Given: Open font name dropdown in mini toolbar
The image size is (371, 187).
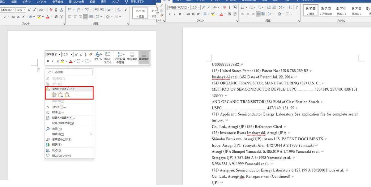Looking at the screenshot, I should click(59, 54).
